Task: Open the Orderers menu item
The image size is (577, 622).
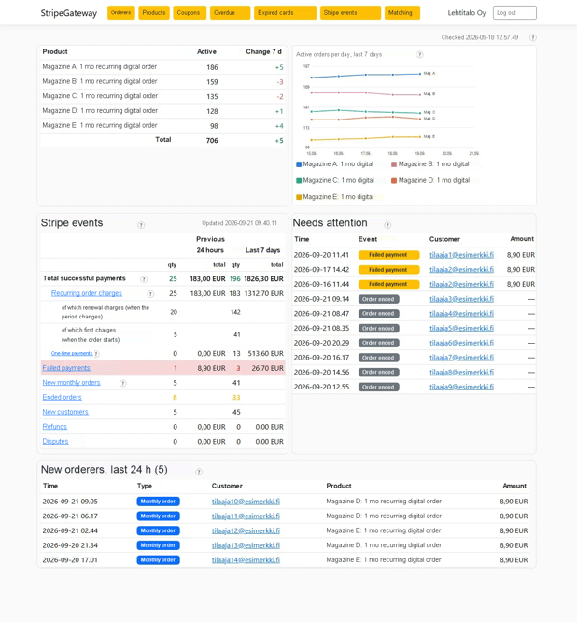Action: tap(121, 13)
